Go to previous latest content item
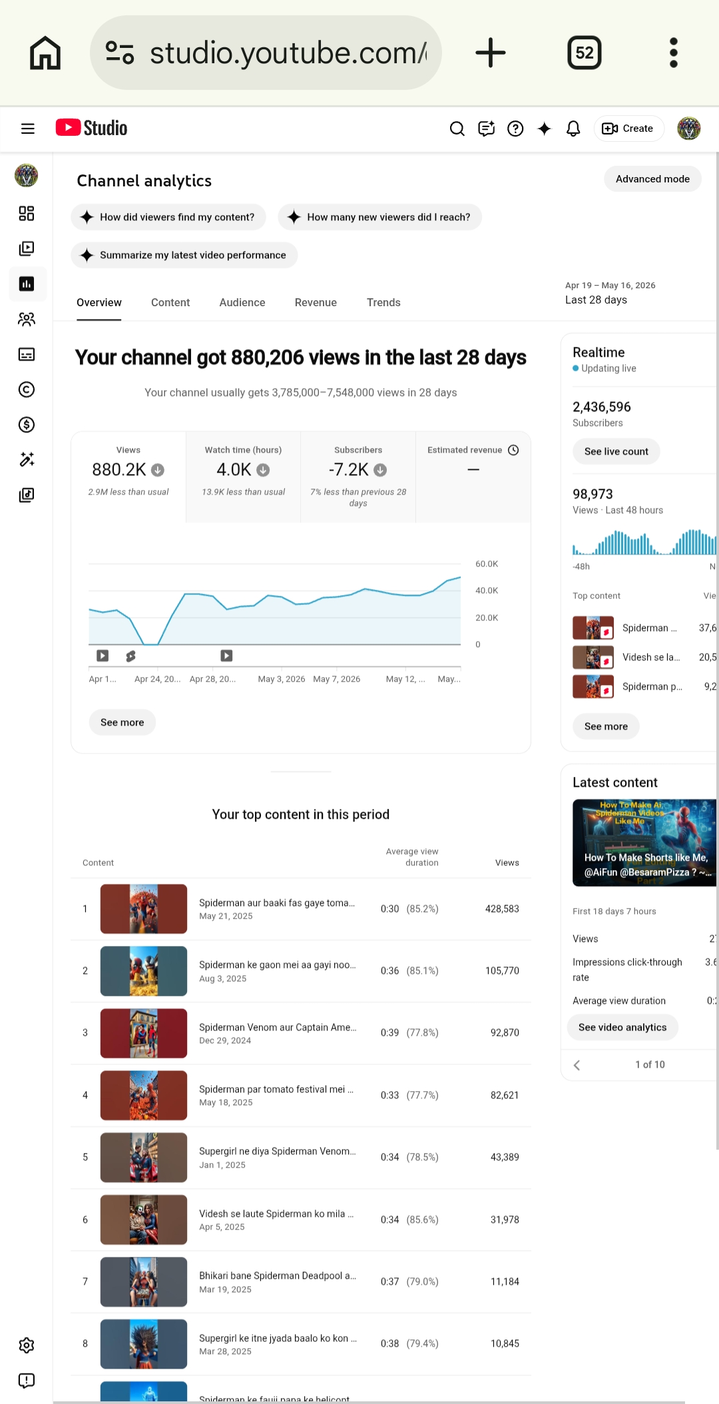 [x=577, y=1065]
